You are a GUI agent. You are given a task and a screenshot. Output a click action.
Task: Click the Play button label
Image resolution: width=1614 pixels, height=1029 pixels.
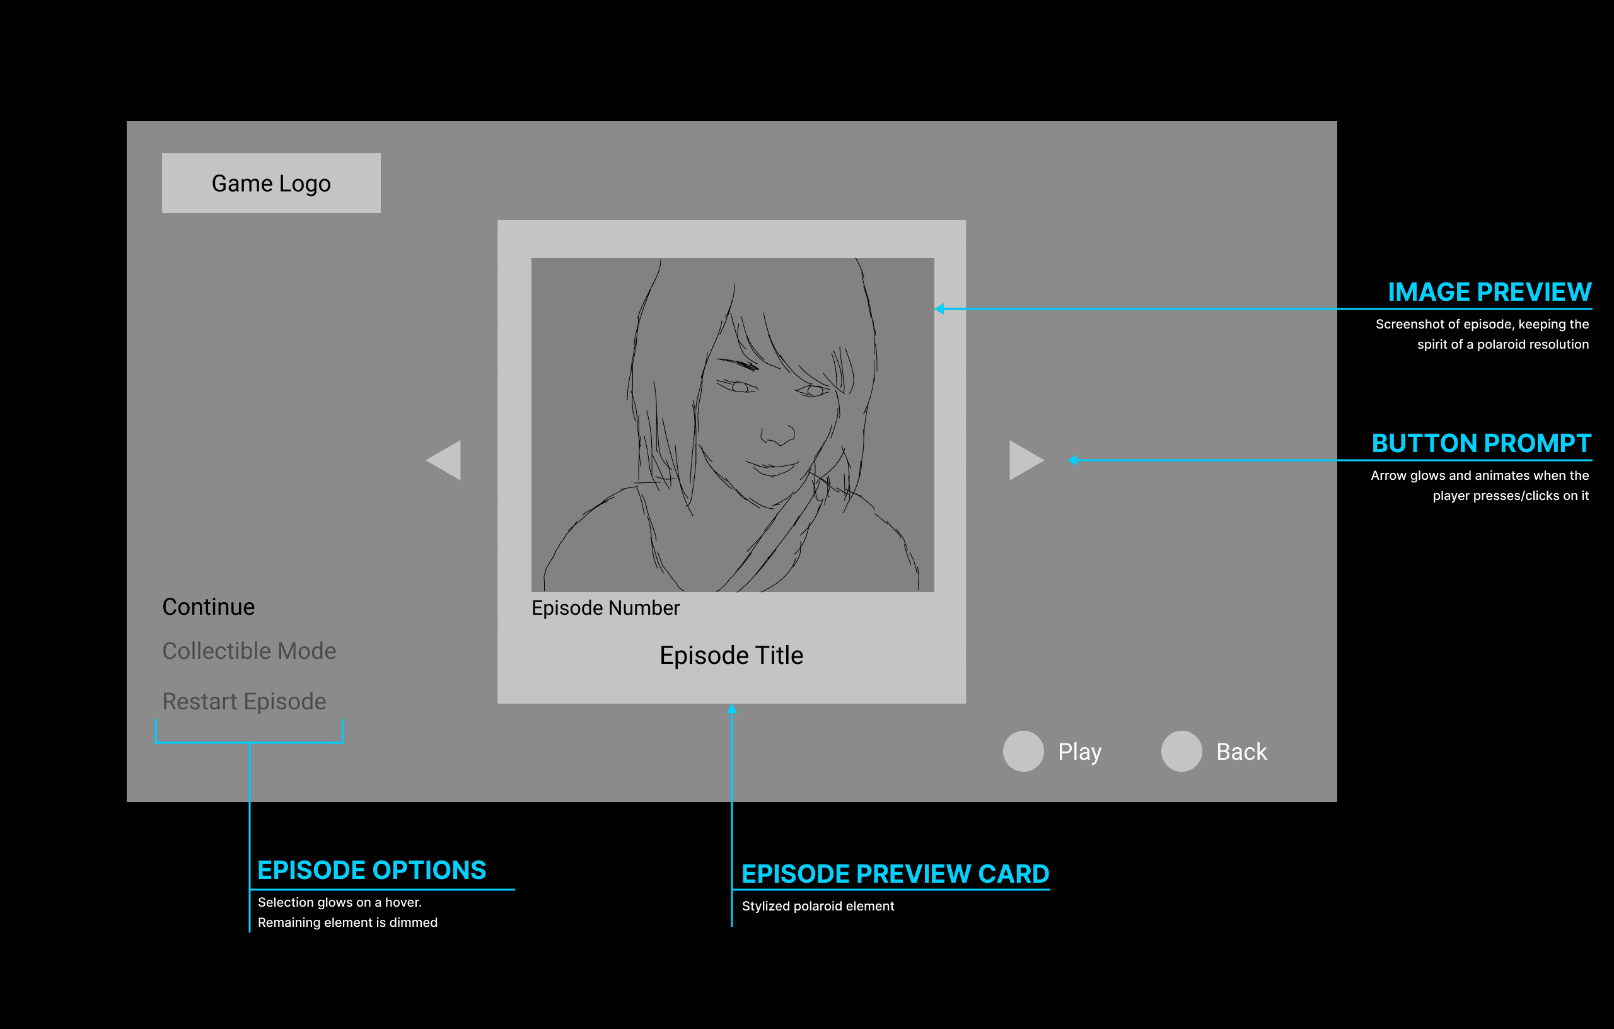click(1079, 752)
